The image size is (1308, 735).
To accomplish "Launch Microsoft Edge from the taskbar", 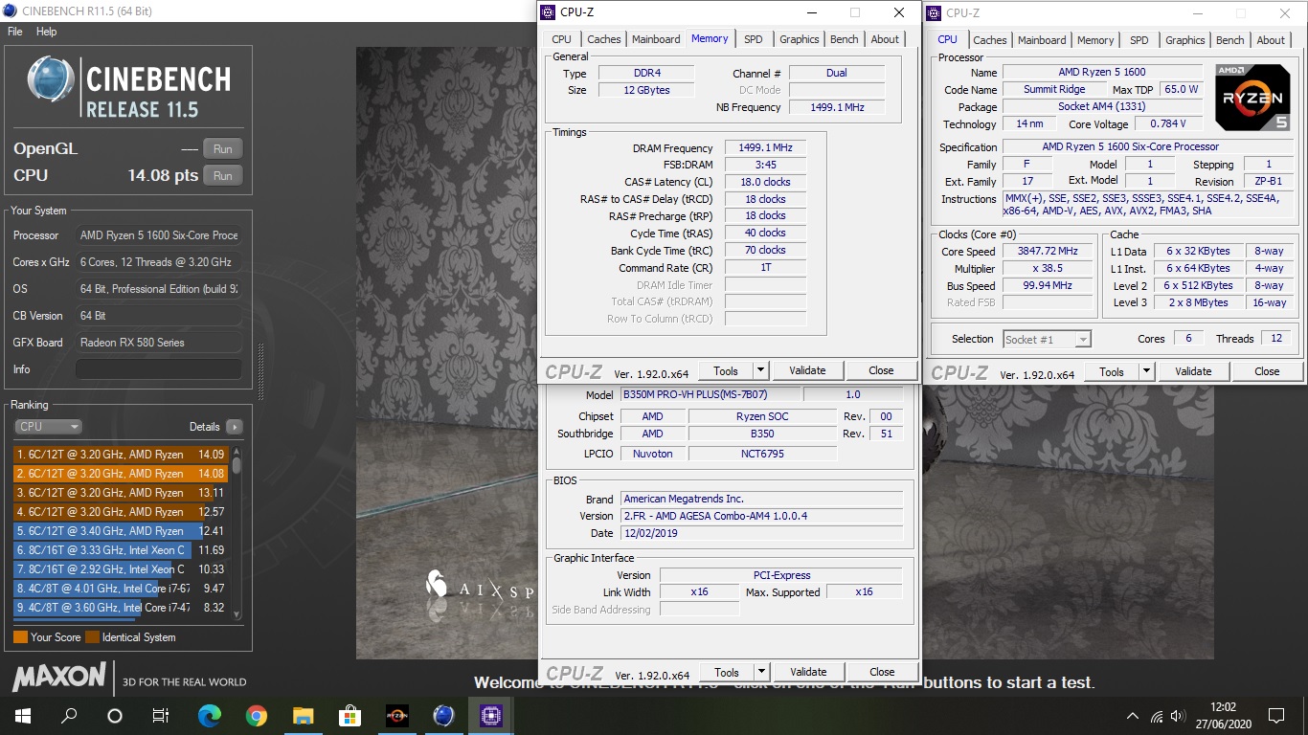I will pyautogui.click(x=209, y=715).
